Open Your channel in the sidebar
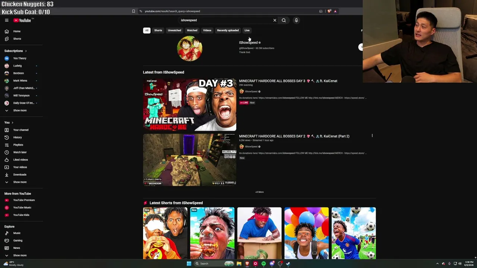This screenshot has width=477, height=268. (x=21, y=130)
